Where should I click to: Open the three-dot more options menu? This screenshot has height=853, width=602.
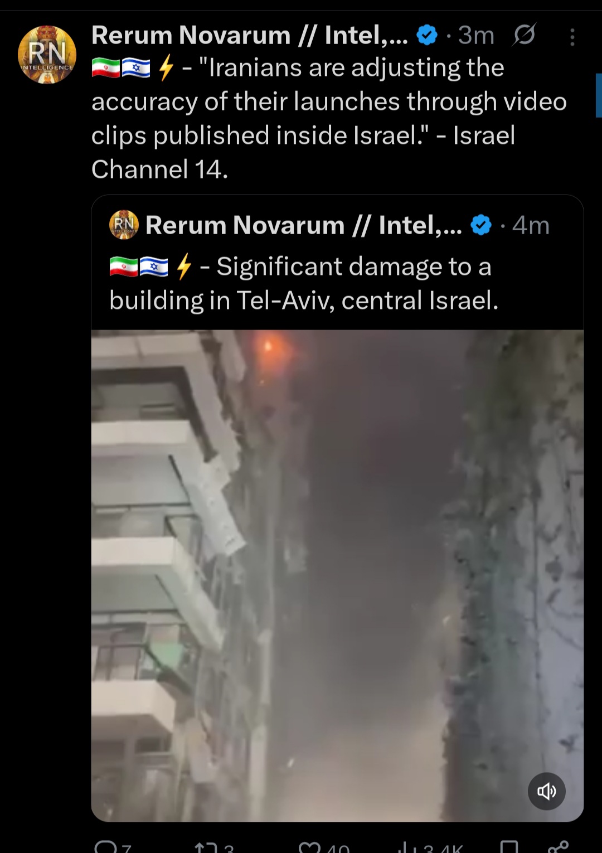[572, 37]
